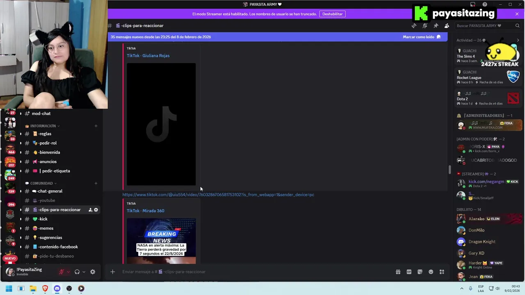Dismiss the Streamer mode banner with X
The width and height of the screenshot is (525, 295).
point(517,14)
